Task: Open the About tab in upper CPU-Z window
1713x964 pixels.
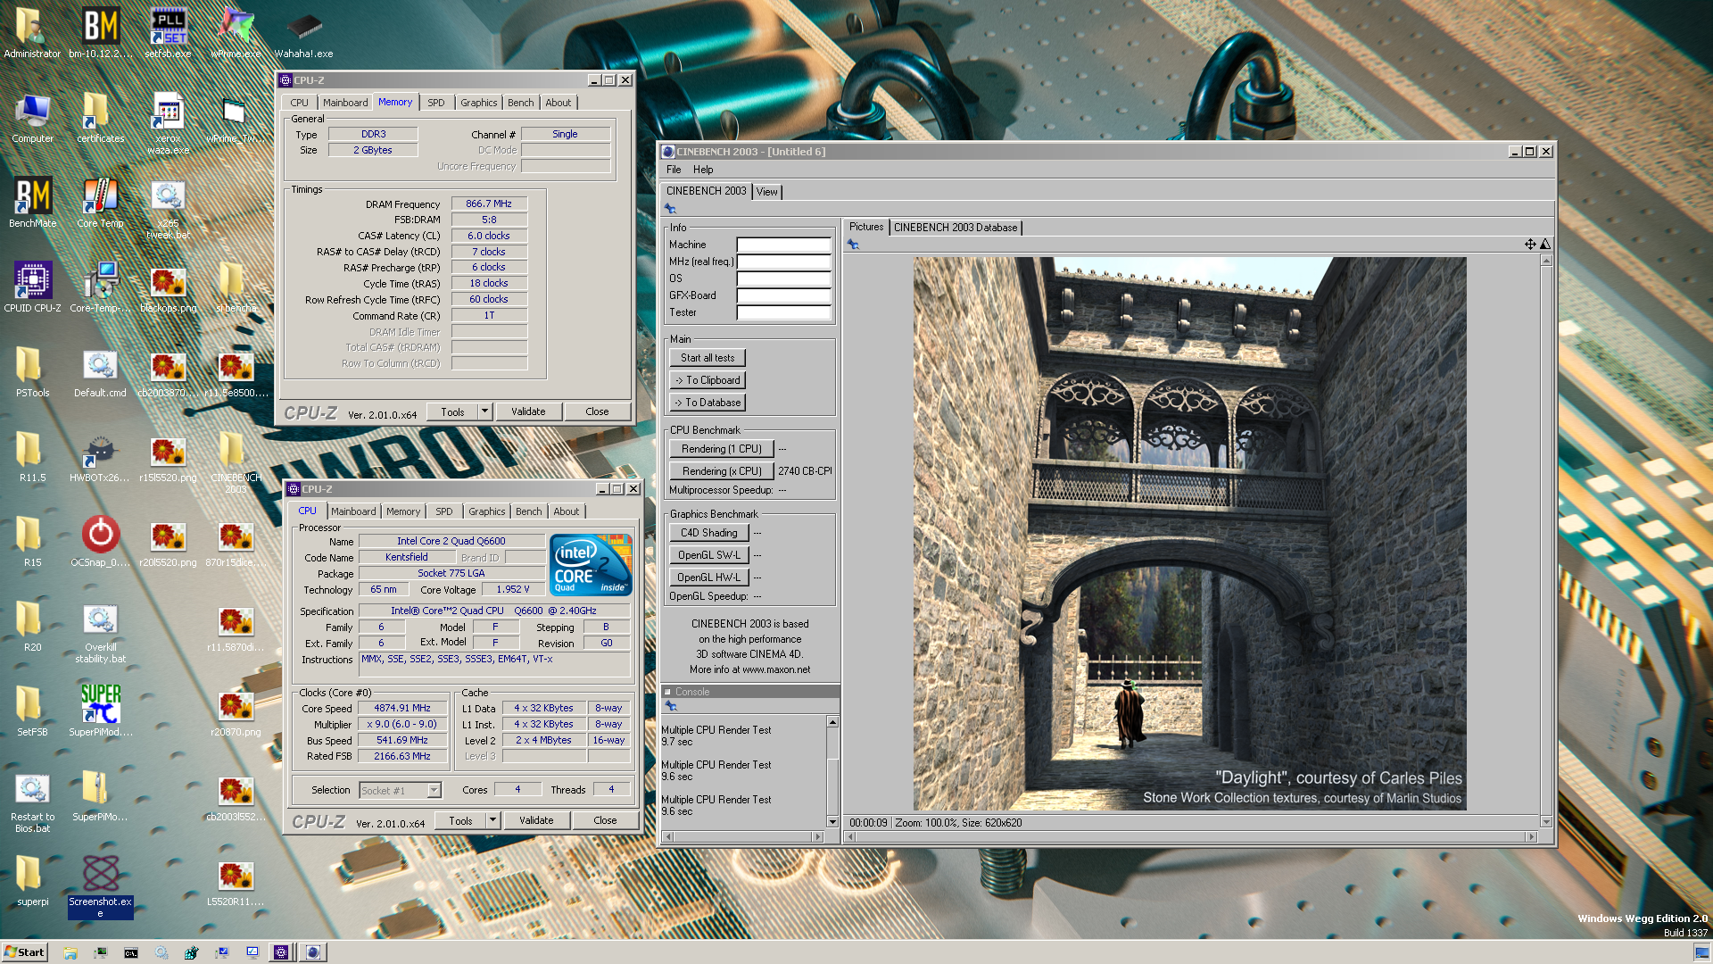Action: (559, 103)
